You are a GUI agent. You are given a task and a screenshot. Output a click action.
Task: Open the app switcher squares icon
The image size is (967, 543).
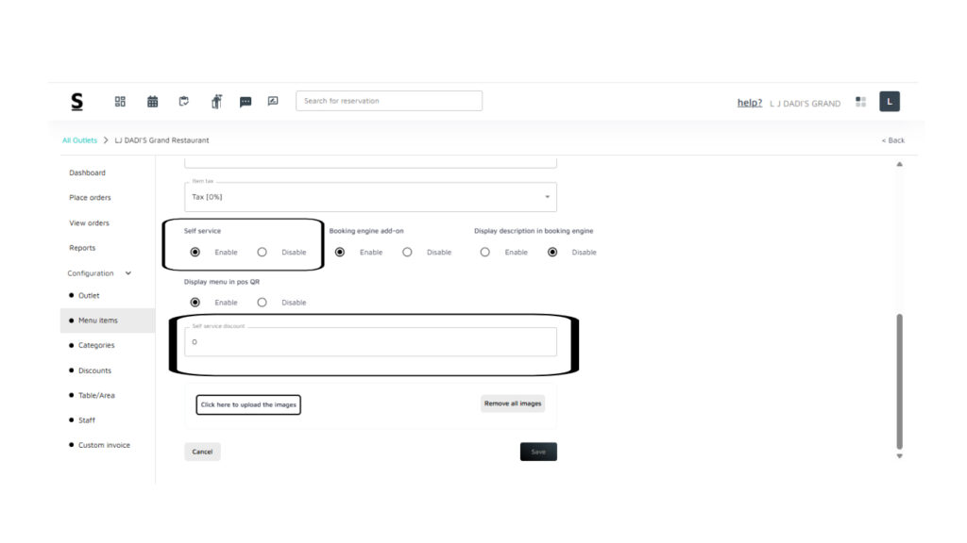[860, 102]
